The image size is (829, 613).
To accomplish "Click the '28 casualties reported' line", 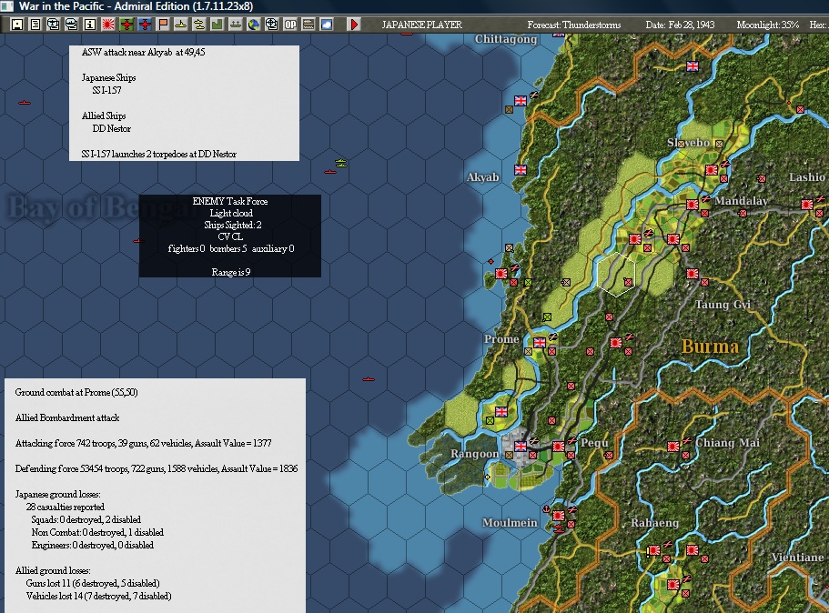I will [x=65, y=507].
